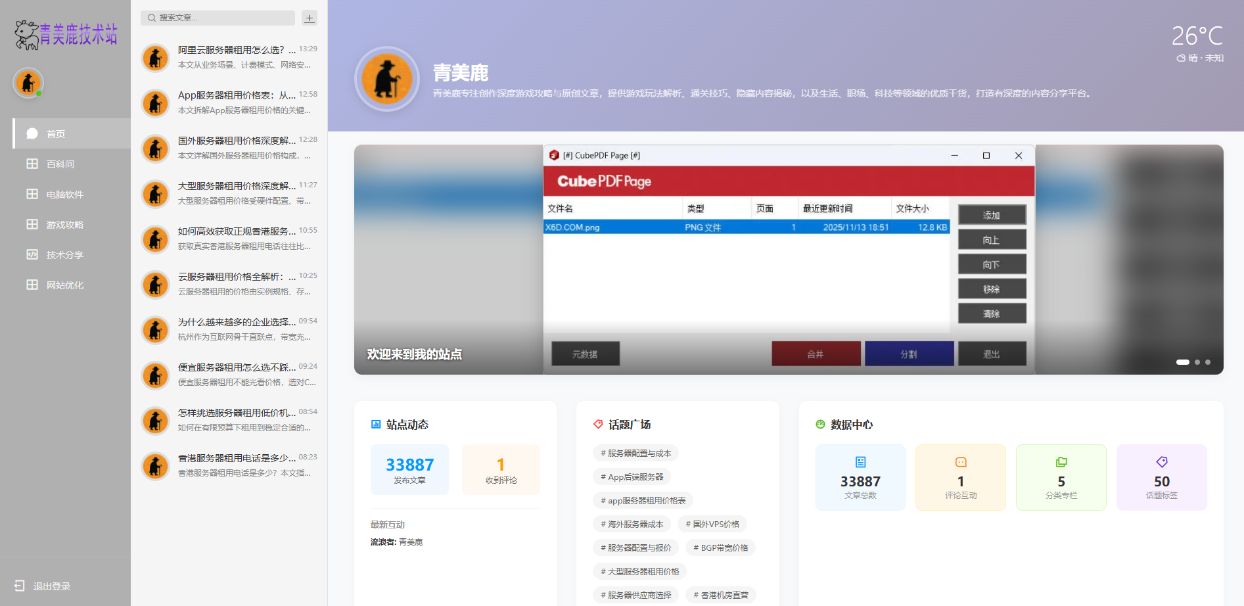Click author avatar of the 09:24 article
Image resolution: width=1244 pixels, height=606 pixels.
156,375
